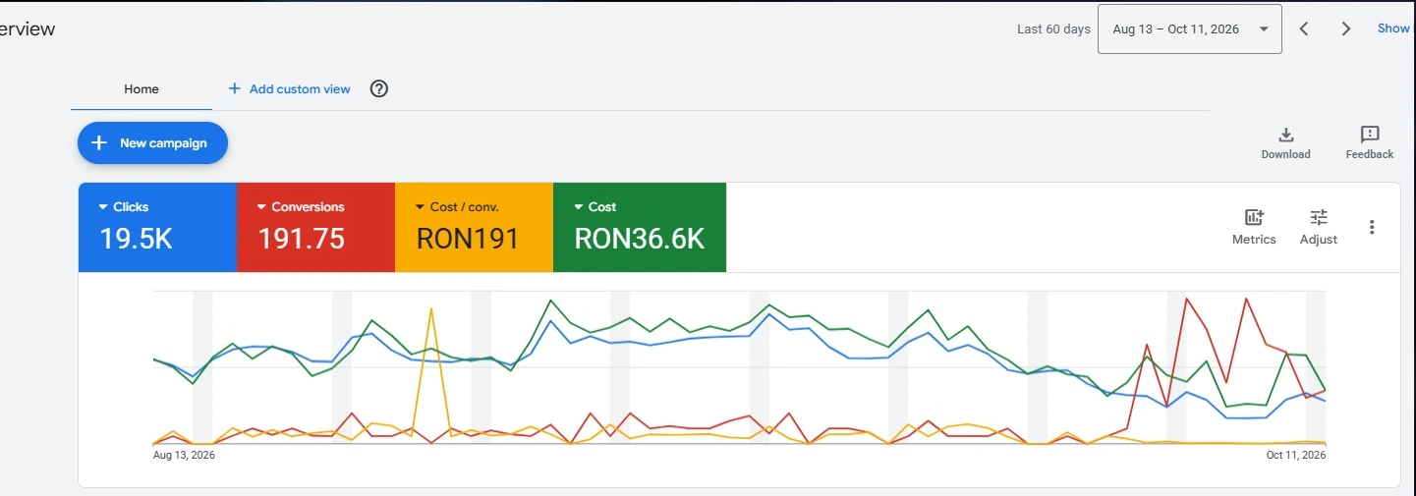Open the date range dropdown

coord(1189,28)
